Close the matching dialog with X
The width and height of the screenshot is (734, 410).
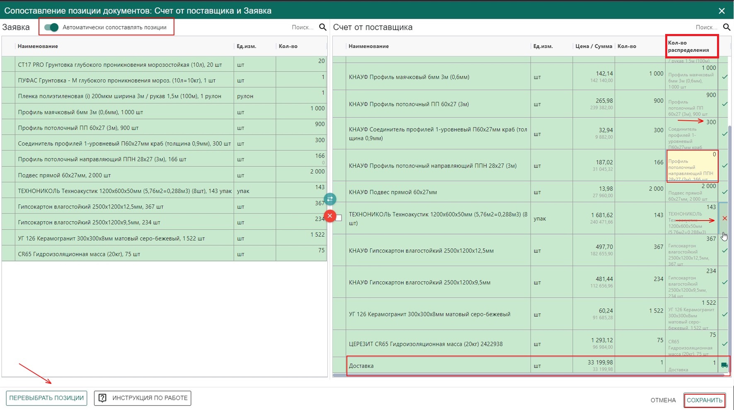722,11
